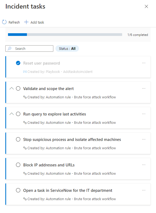Open ellipsis menu for ServiceNow task
156x213 pixels.
144,190
